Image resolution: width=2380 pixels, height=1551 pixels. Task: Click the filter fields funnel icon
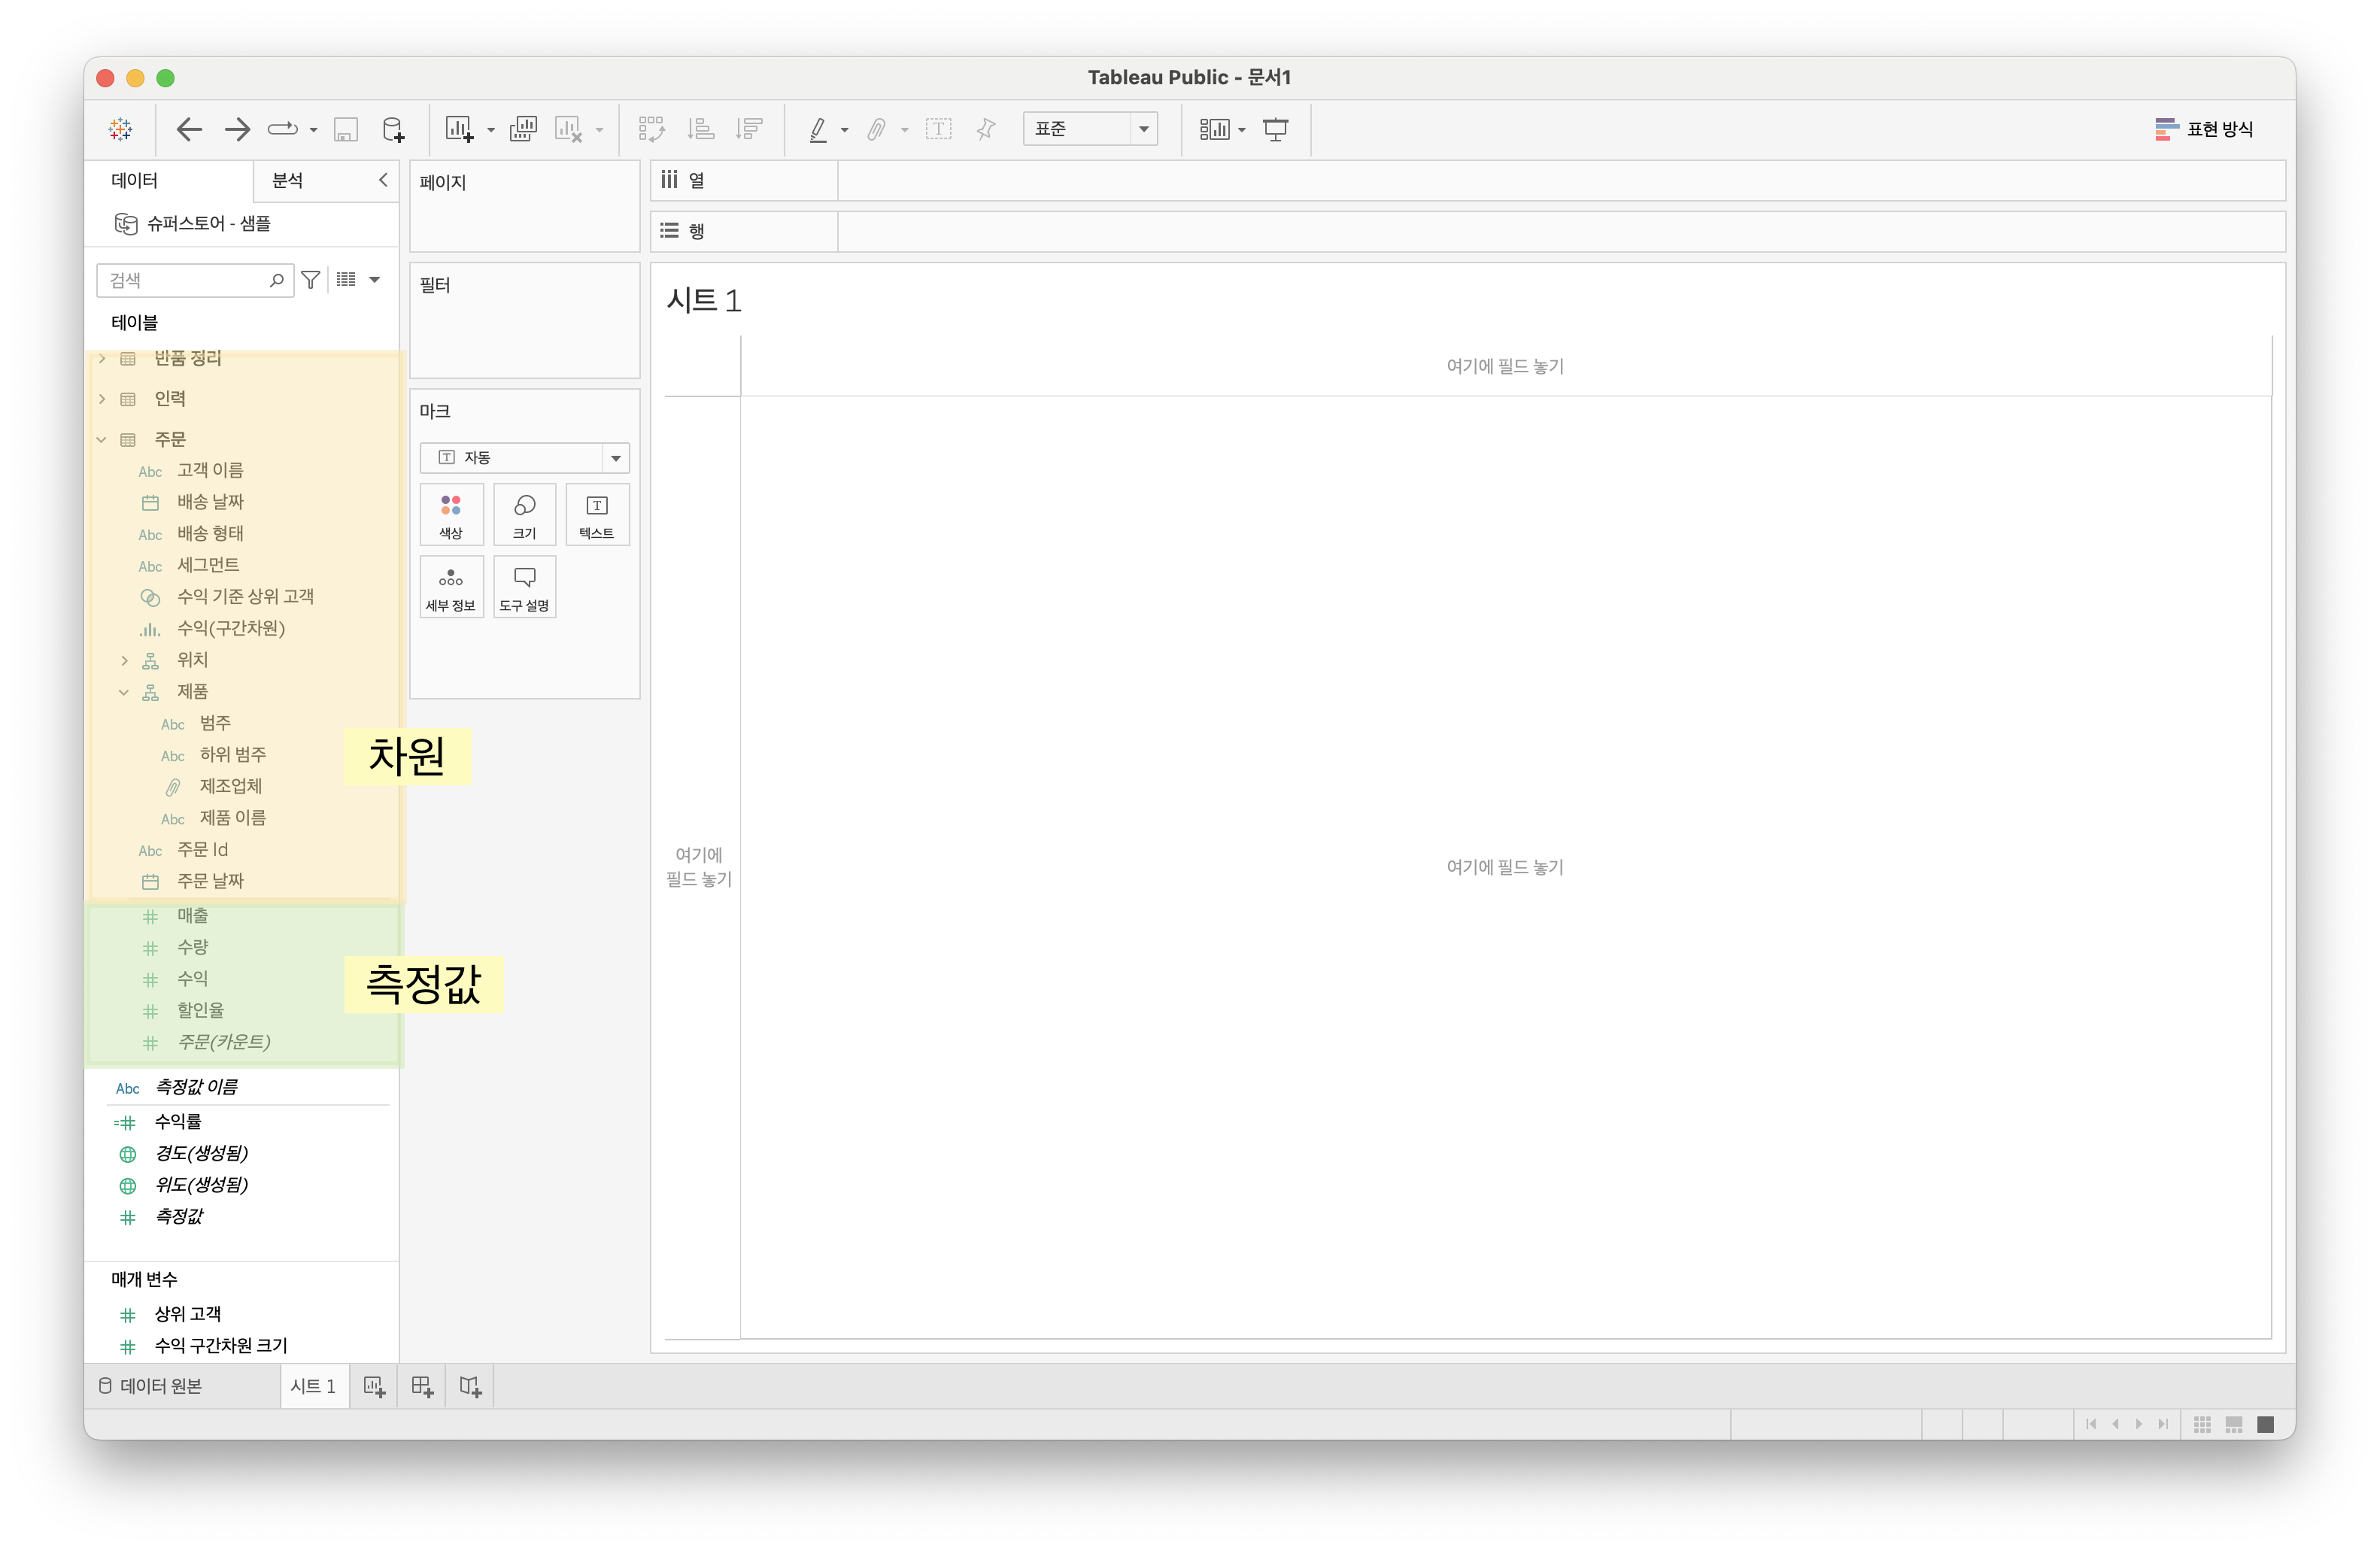coord(311,280)
